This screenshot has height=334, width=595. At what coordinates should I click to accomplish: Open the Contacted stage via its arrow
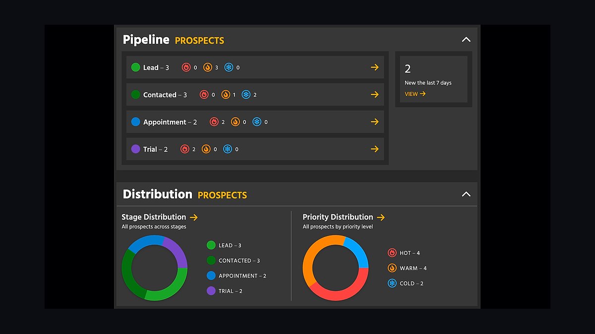tap(375, 95)
